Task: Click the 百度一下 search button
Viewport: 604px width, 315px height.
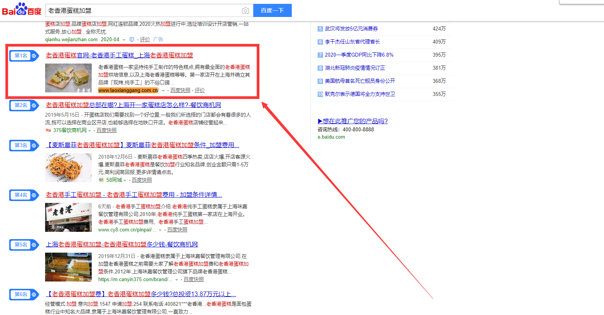Action: pos(273,10)
